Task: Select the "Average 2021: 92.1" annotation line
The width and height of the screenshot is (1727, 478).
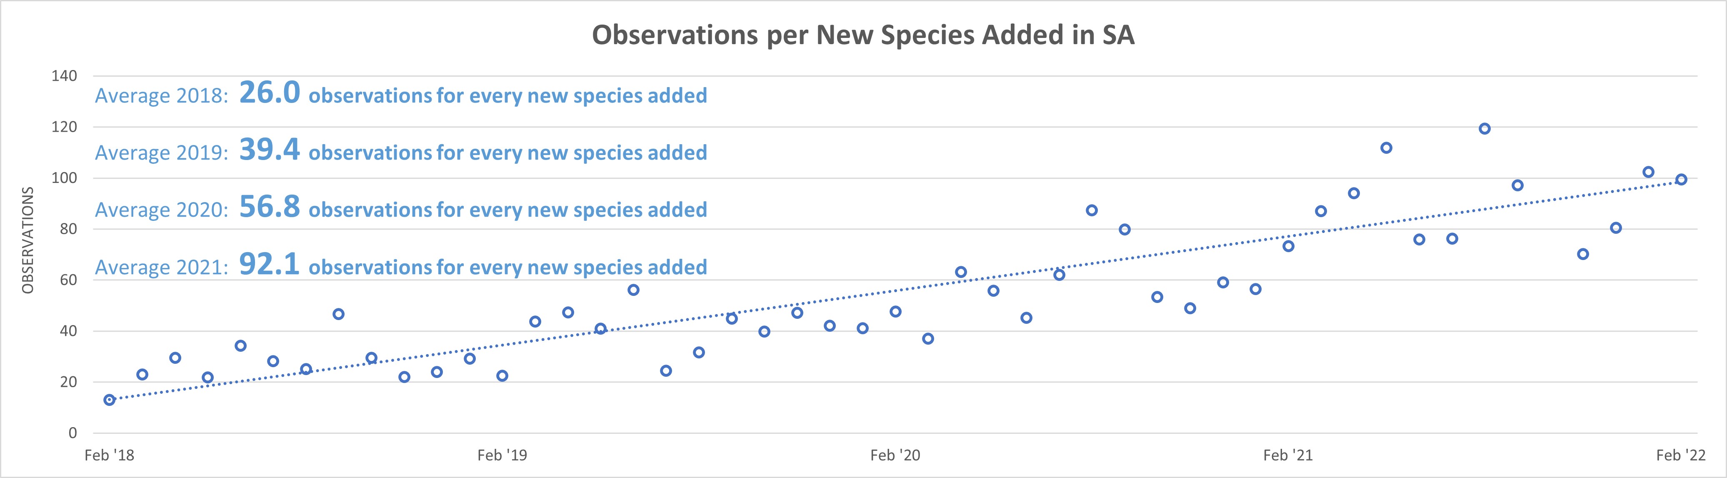Action: [400, 266]
